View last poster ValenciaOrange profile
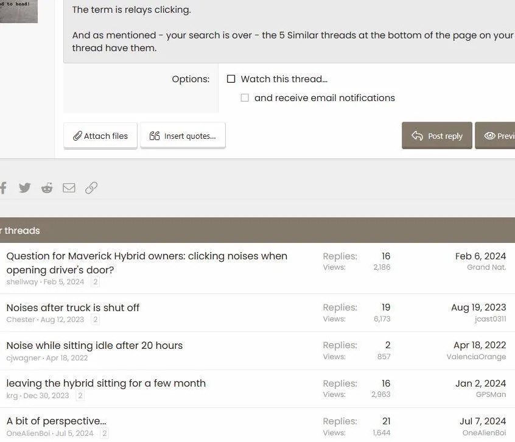 [x=476, y=357]
